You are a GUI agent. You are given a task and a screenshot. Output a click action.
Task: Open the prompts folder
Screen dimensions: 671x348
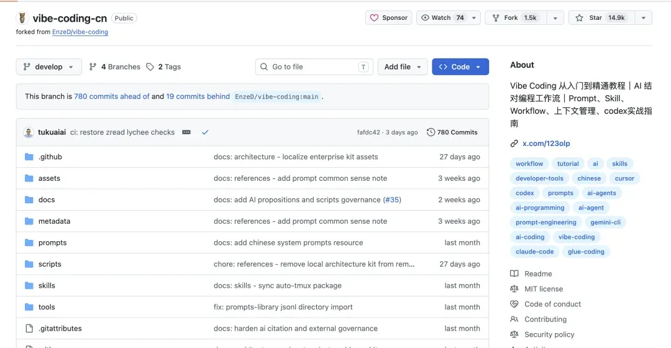[52, 243]
